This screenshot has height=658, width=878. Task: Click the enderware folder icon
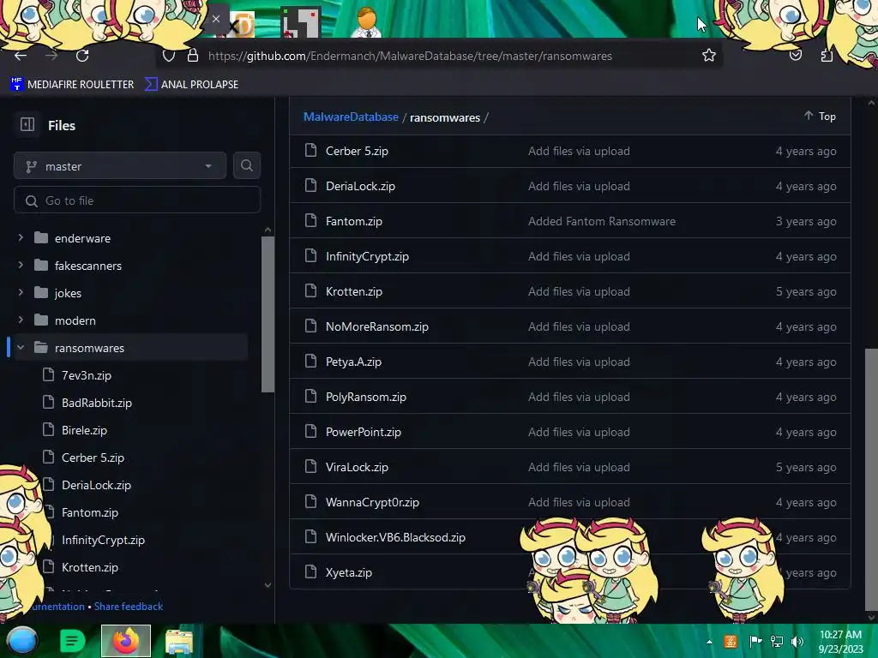click(41, 238)
